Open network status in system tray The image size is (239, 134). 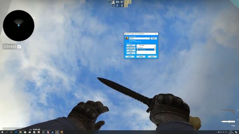(221, 132)
